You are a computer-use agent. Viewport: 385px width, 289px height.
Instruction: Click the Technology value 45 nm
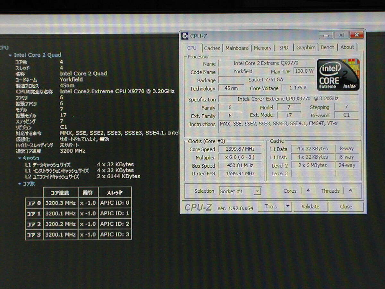pyautogui.click(x=231, y=88)
